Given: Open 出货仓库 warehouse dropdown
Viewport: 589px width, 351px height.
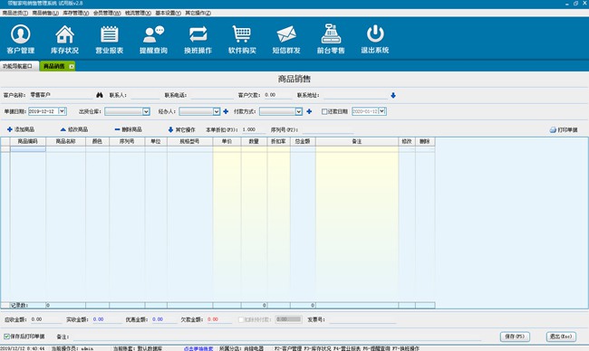Looking at the screenshot, I should pos(146,111).
